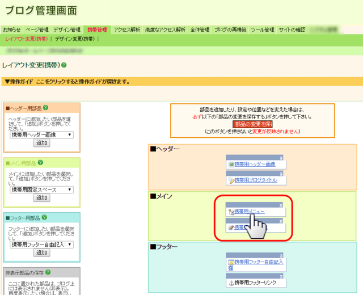The image size is (363, 295).
Task: Click 追加 button under フッター用部品
Action: point(42,253)
